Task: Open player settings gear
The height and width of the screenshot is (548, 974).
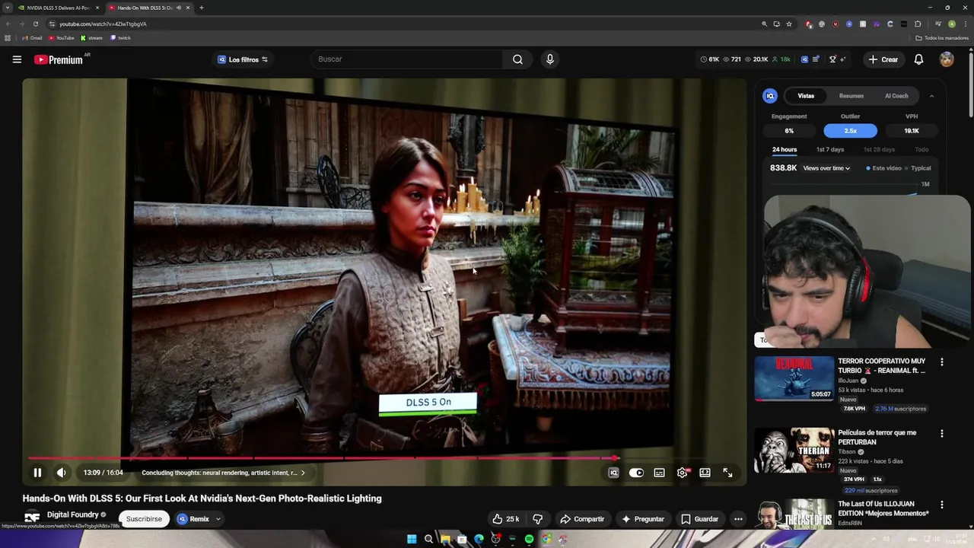Action: 682,473
